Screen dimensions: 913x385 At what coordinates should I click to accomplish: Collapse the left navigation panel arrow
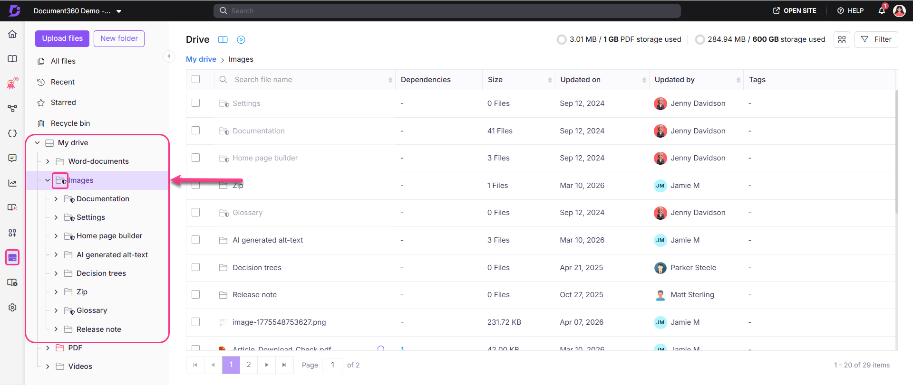[168, 56]
